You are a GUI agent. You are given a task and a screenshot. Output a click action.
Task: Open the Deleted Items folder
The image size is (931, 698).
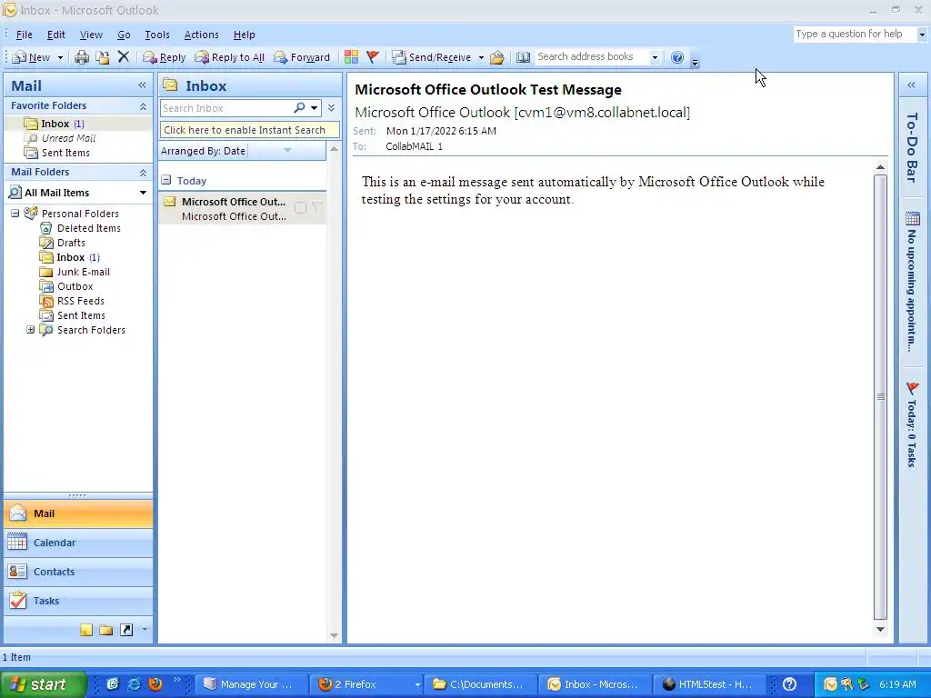click(x=88, y=228)
